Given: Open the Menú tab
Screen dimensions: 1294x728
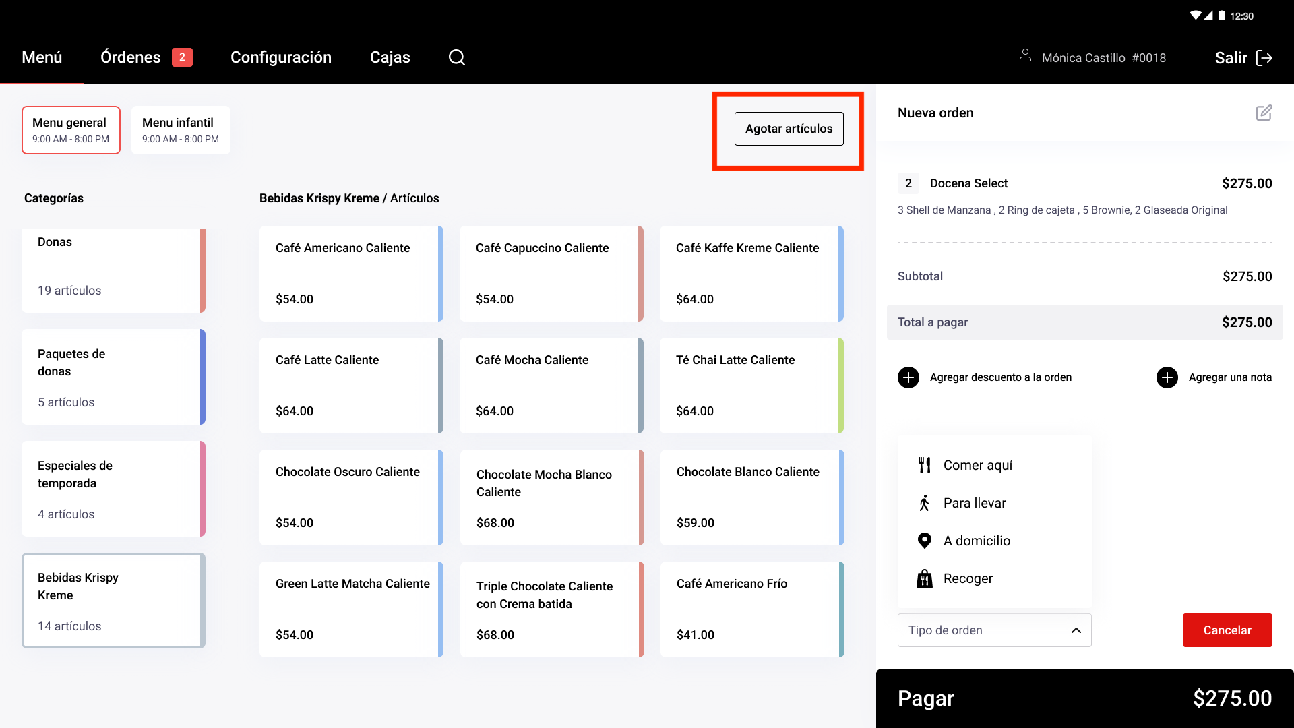Looking at the screenshot, I should [42, 57].
